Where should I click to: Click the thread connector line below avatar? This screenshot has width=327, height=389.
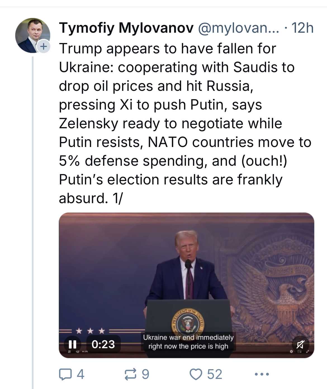click(x=32, y=222)
